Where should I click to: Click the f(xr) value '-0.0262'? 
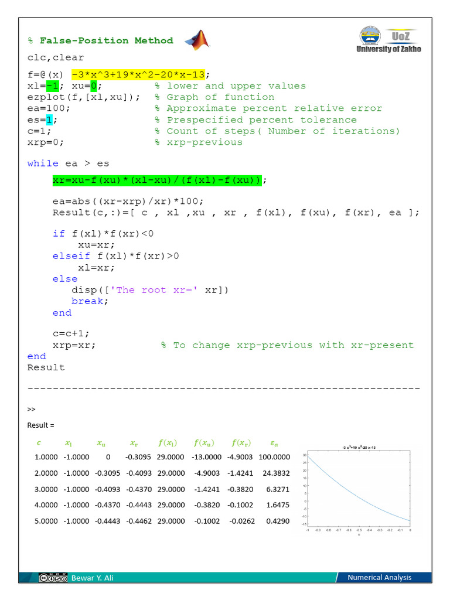point(242,521)
